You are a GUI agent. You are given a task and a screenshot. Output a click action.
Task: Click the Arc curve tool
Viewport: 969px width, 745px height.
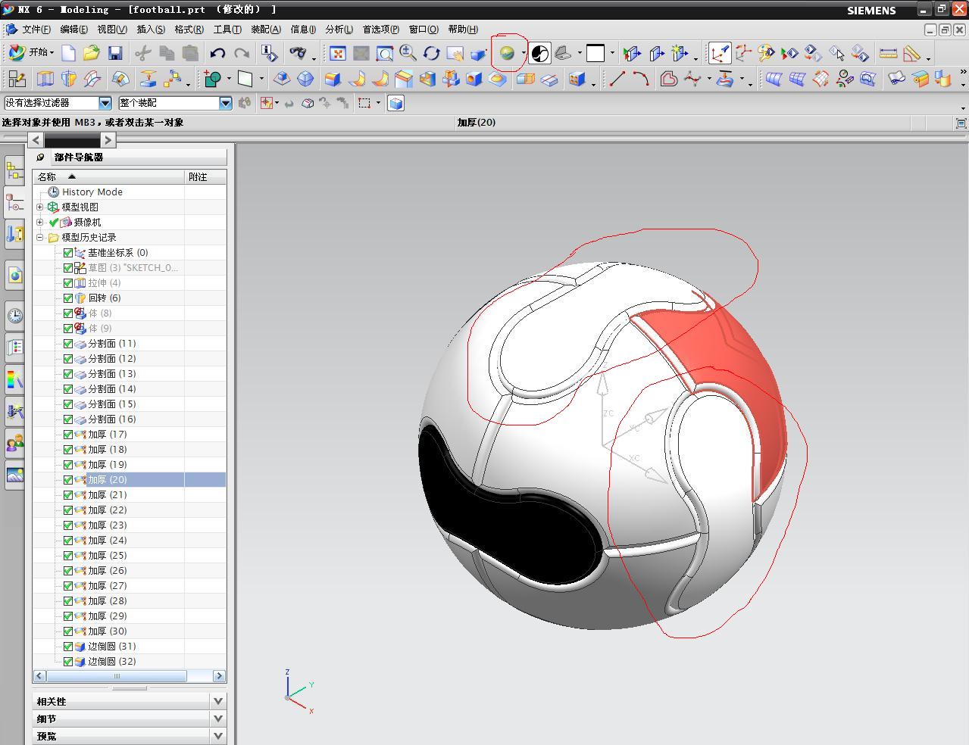[641, 79]
